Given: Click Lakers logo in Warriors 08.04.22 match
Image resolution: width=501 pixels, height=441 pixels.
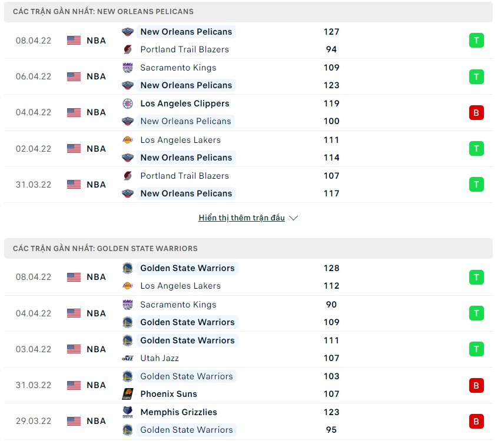Looking at the screenshot, I should tap(128, 286).
